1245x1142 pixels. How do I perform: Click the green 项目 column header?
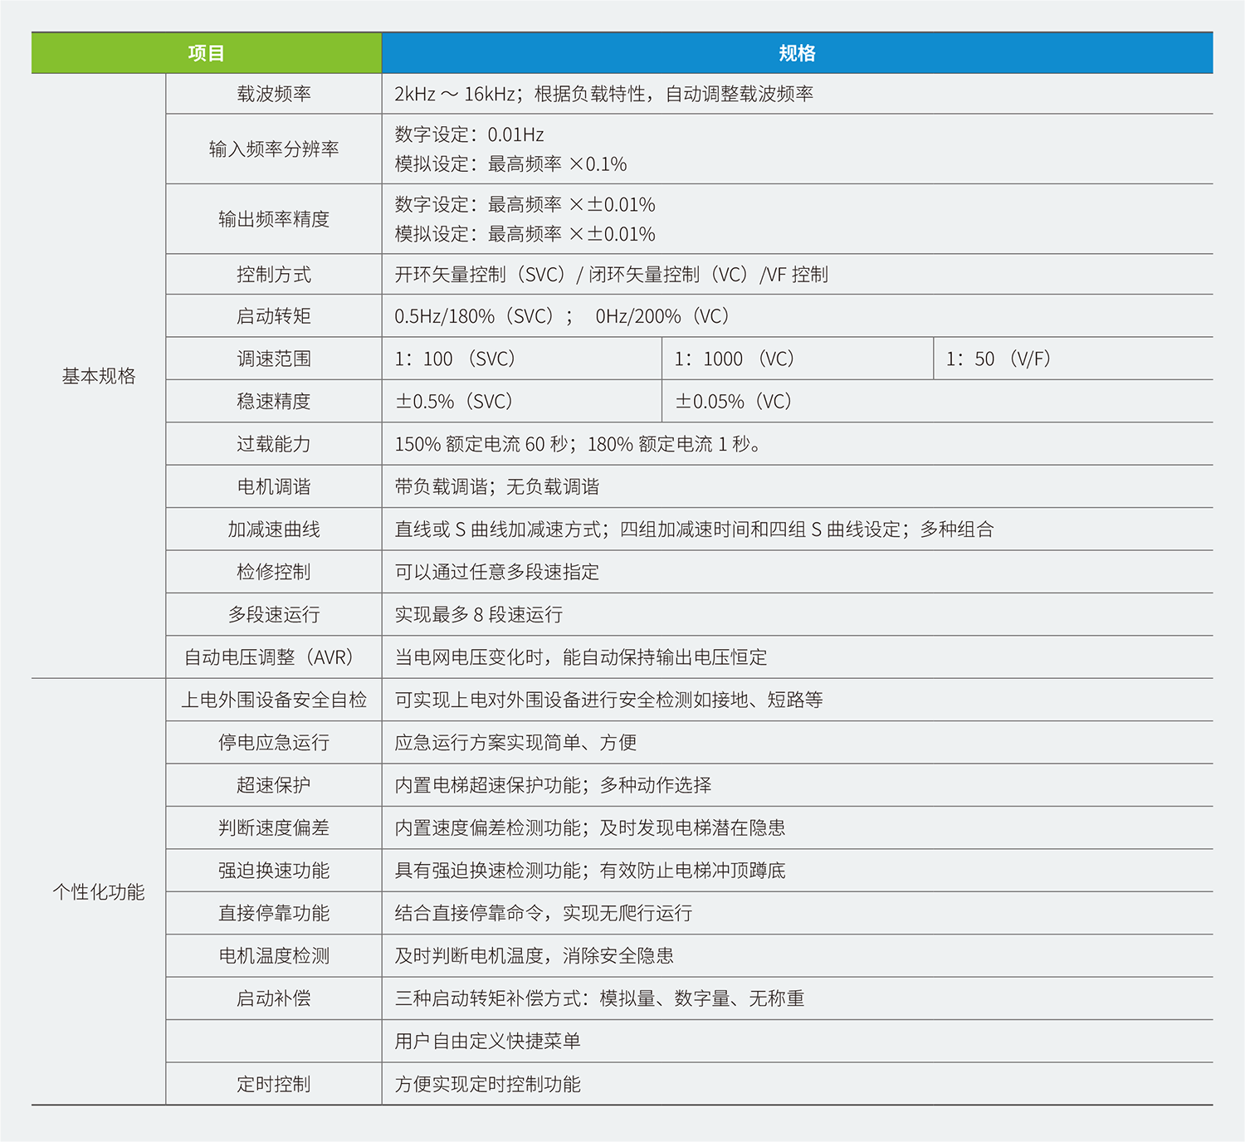[206, 53]
